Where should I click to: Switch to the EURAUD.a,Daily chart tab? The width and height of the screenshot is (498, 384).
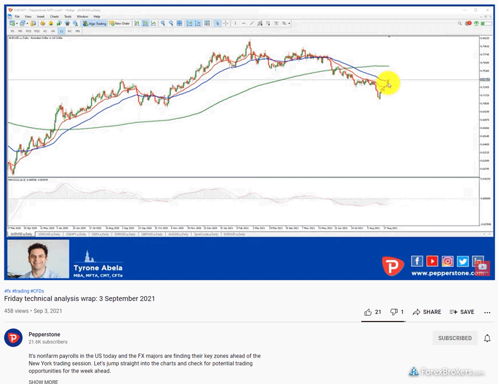(235, 234)
